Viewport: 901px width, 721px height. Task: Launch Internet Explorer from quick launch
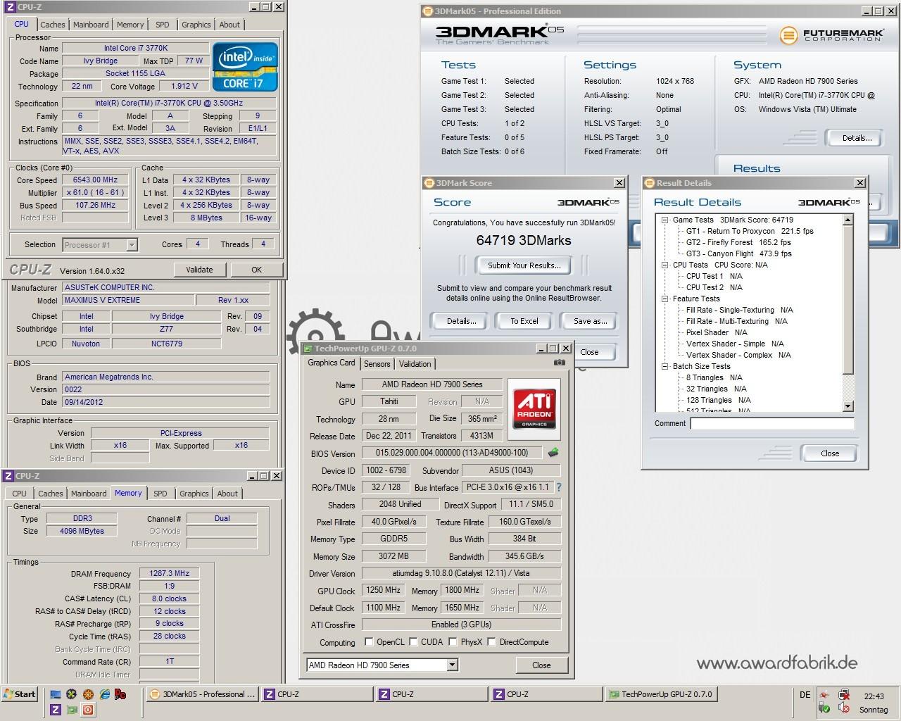pyautogui.click(x=104, y=694)
